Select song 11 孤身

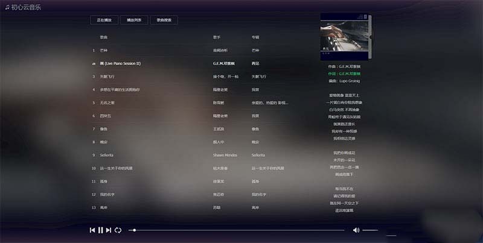coord(103,181)
